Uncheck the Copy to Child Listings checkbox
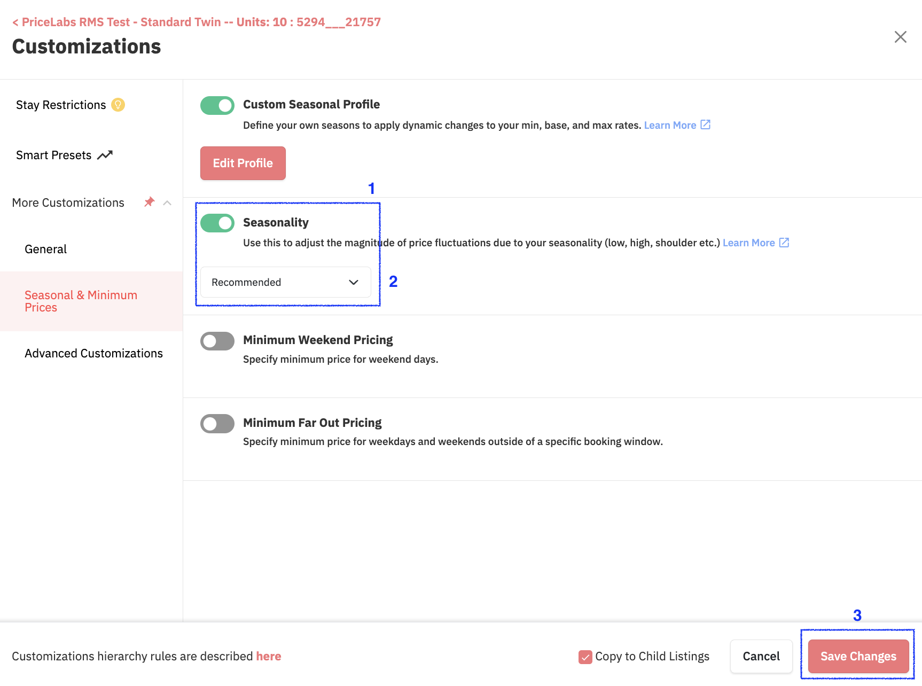The width and height of the screenshot is (922, 686). (x=585, y=657)
